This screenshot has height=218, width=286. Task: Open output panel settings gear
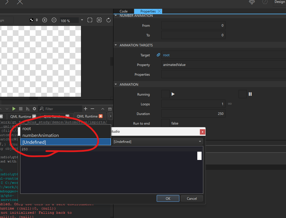click(x=34, y=109)
